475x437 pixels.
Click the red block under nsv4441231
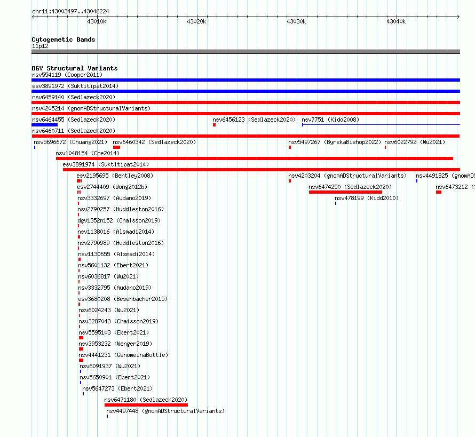click(81, 360)
